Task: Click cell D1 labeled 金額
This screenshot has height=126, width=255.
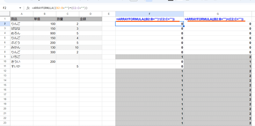Action: (91, 19)
